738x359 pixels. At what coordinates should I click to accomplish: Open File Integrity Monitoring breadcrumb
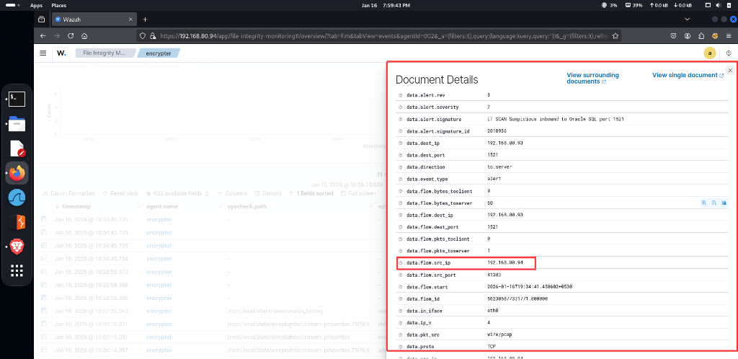click(105, 53)
